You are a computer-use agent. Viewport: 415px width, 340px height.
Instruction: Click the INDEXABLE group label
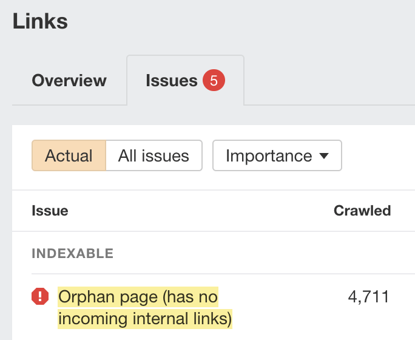pyautogui.click(x=72, y=253)
